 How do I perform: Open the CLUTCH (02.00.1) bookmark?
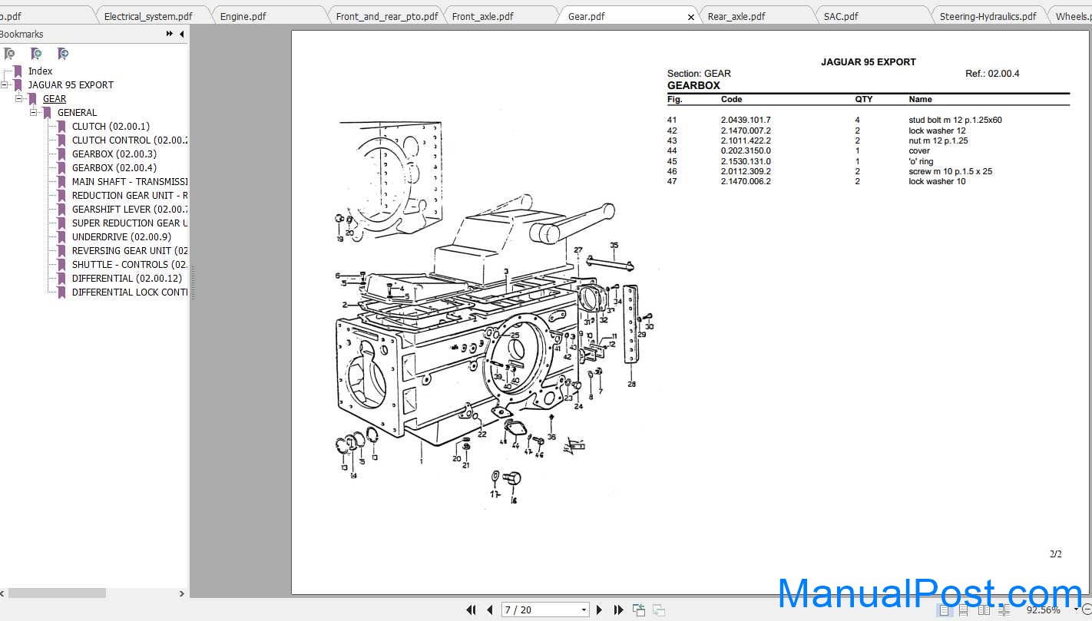click(x=111, y=127)
